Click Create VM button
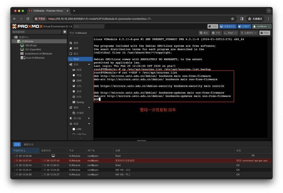 [x=228, y=26]
